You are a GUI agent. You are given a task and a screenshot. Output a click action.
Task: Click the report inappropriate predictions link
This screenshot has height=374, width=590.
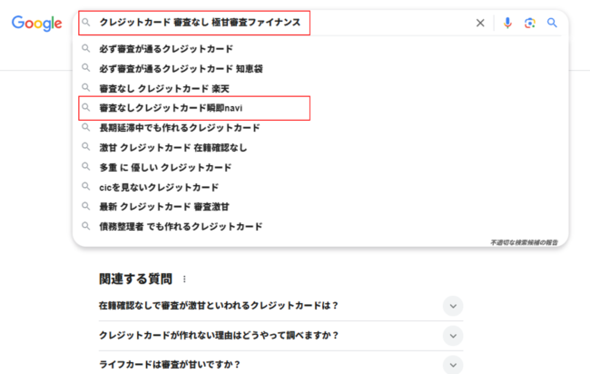click(524, 242)
